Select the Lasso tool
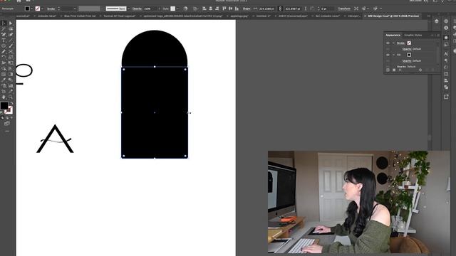 [x=11, y=28]
